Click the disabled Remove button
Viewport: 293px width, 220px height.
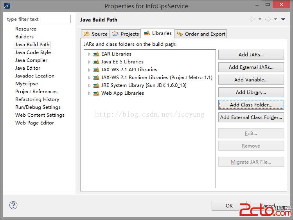tap(251, 146)
